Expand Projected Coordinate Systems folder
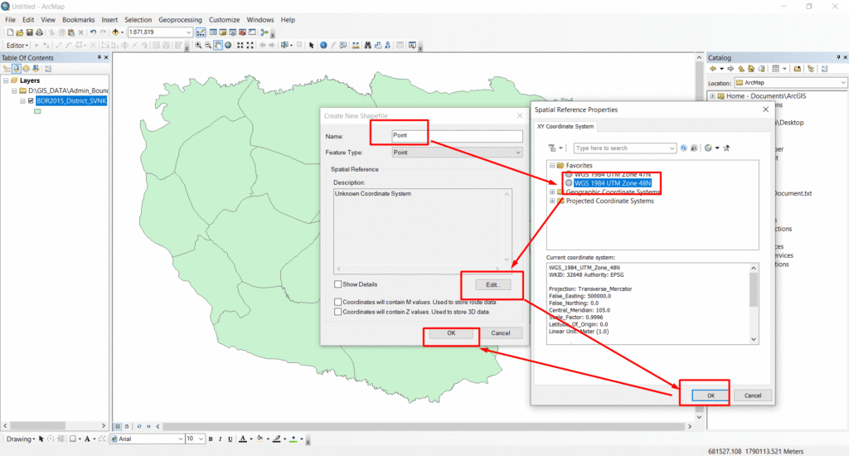Screen dimensions: 849x456 click(552, 201)
